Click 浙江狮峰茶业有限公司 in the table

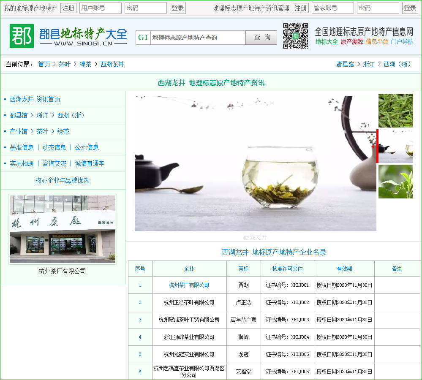(189, 337)
